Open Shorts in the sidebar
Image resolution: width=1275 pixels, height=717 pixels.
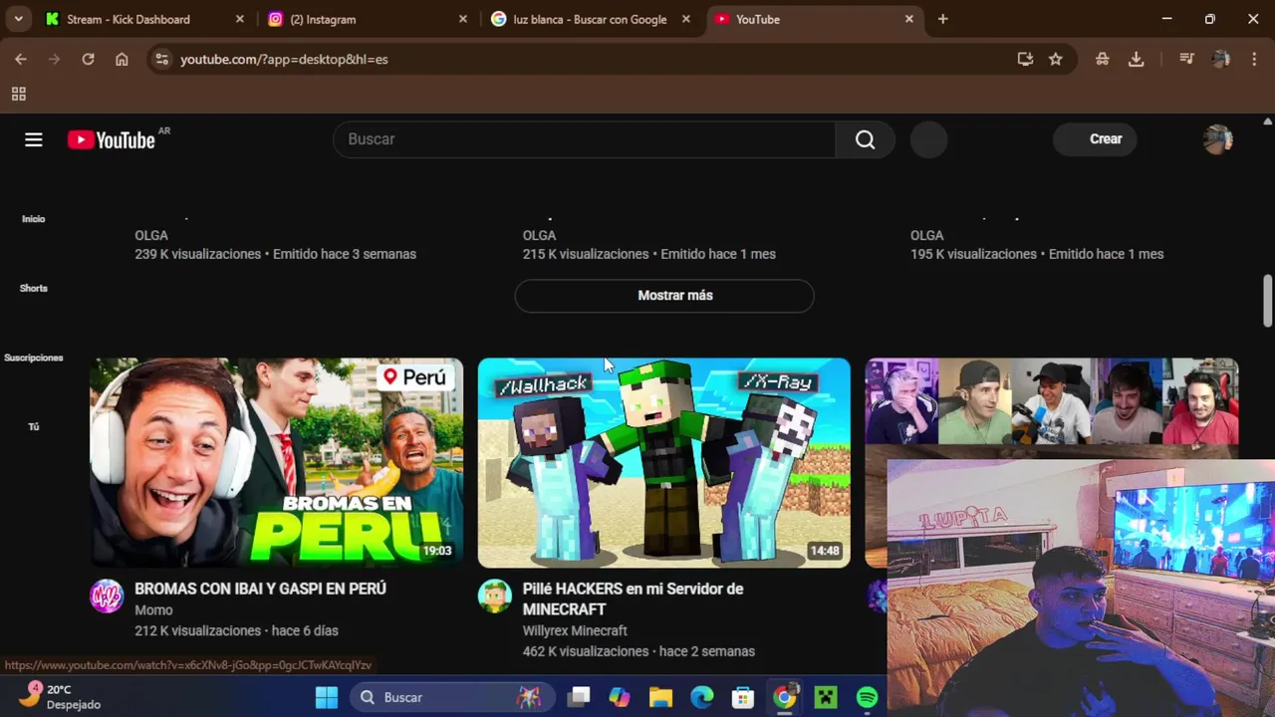point(34,289)
